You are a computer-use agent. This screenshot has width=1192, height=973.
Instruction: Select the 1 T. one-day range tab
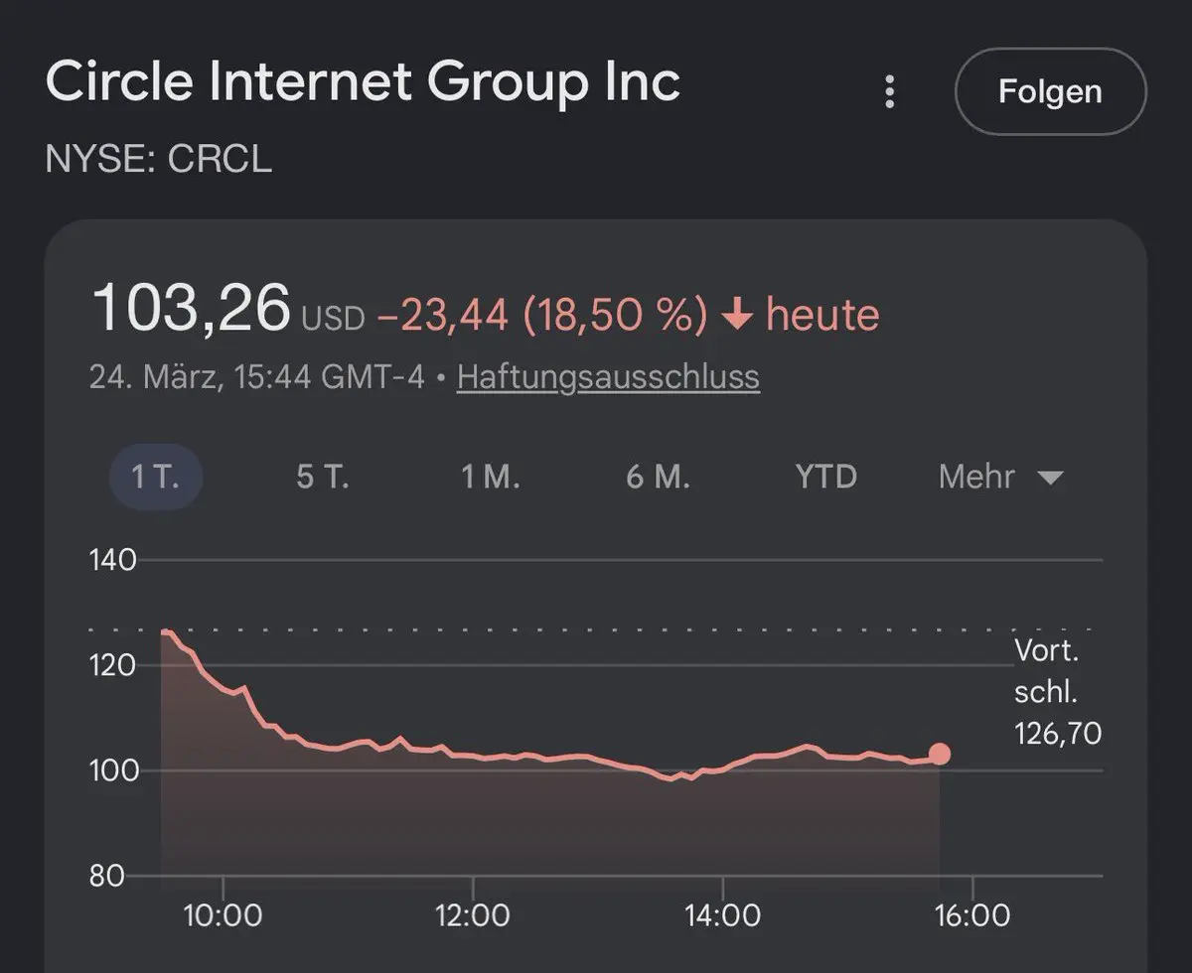[156, 477]
